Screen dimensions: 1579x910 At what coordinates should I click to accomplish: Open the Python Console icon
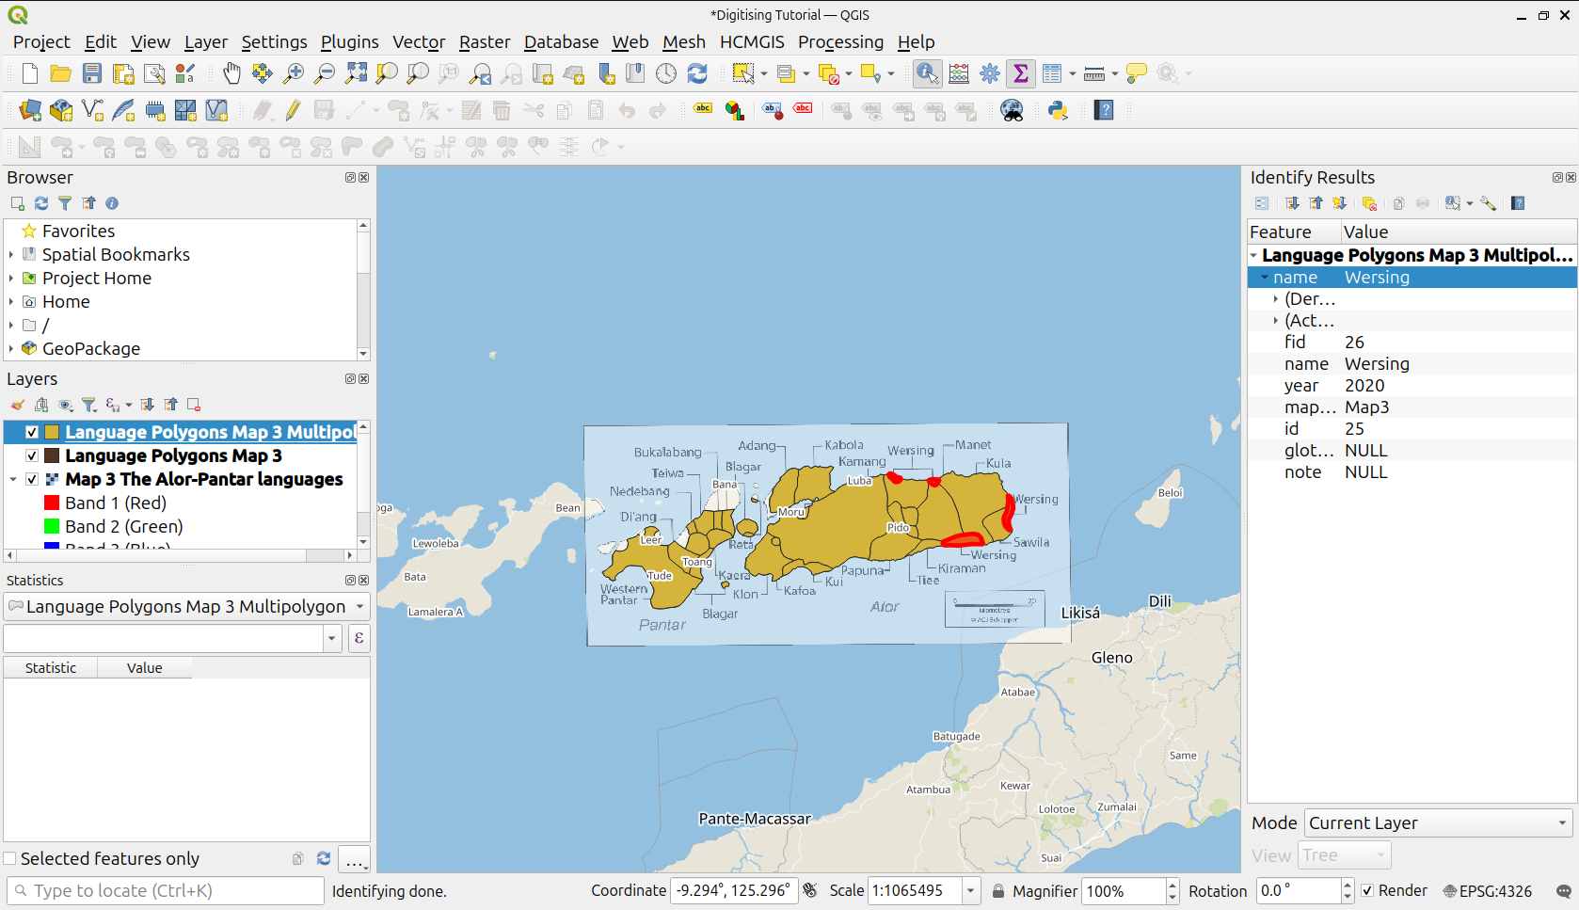(x=1058, y=110)
